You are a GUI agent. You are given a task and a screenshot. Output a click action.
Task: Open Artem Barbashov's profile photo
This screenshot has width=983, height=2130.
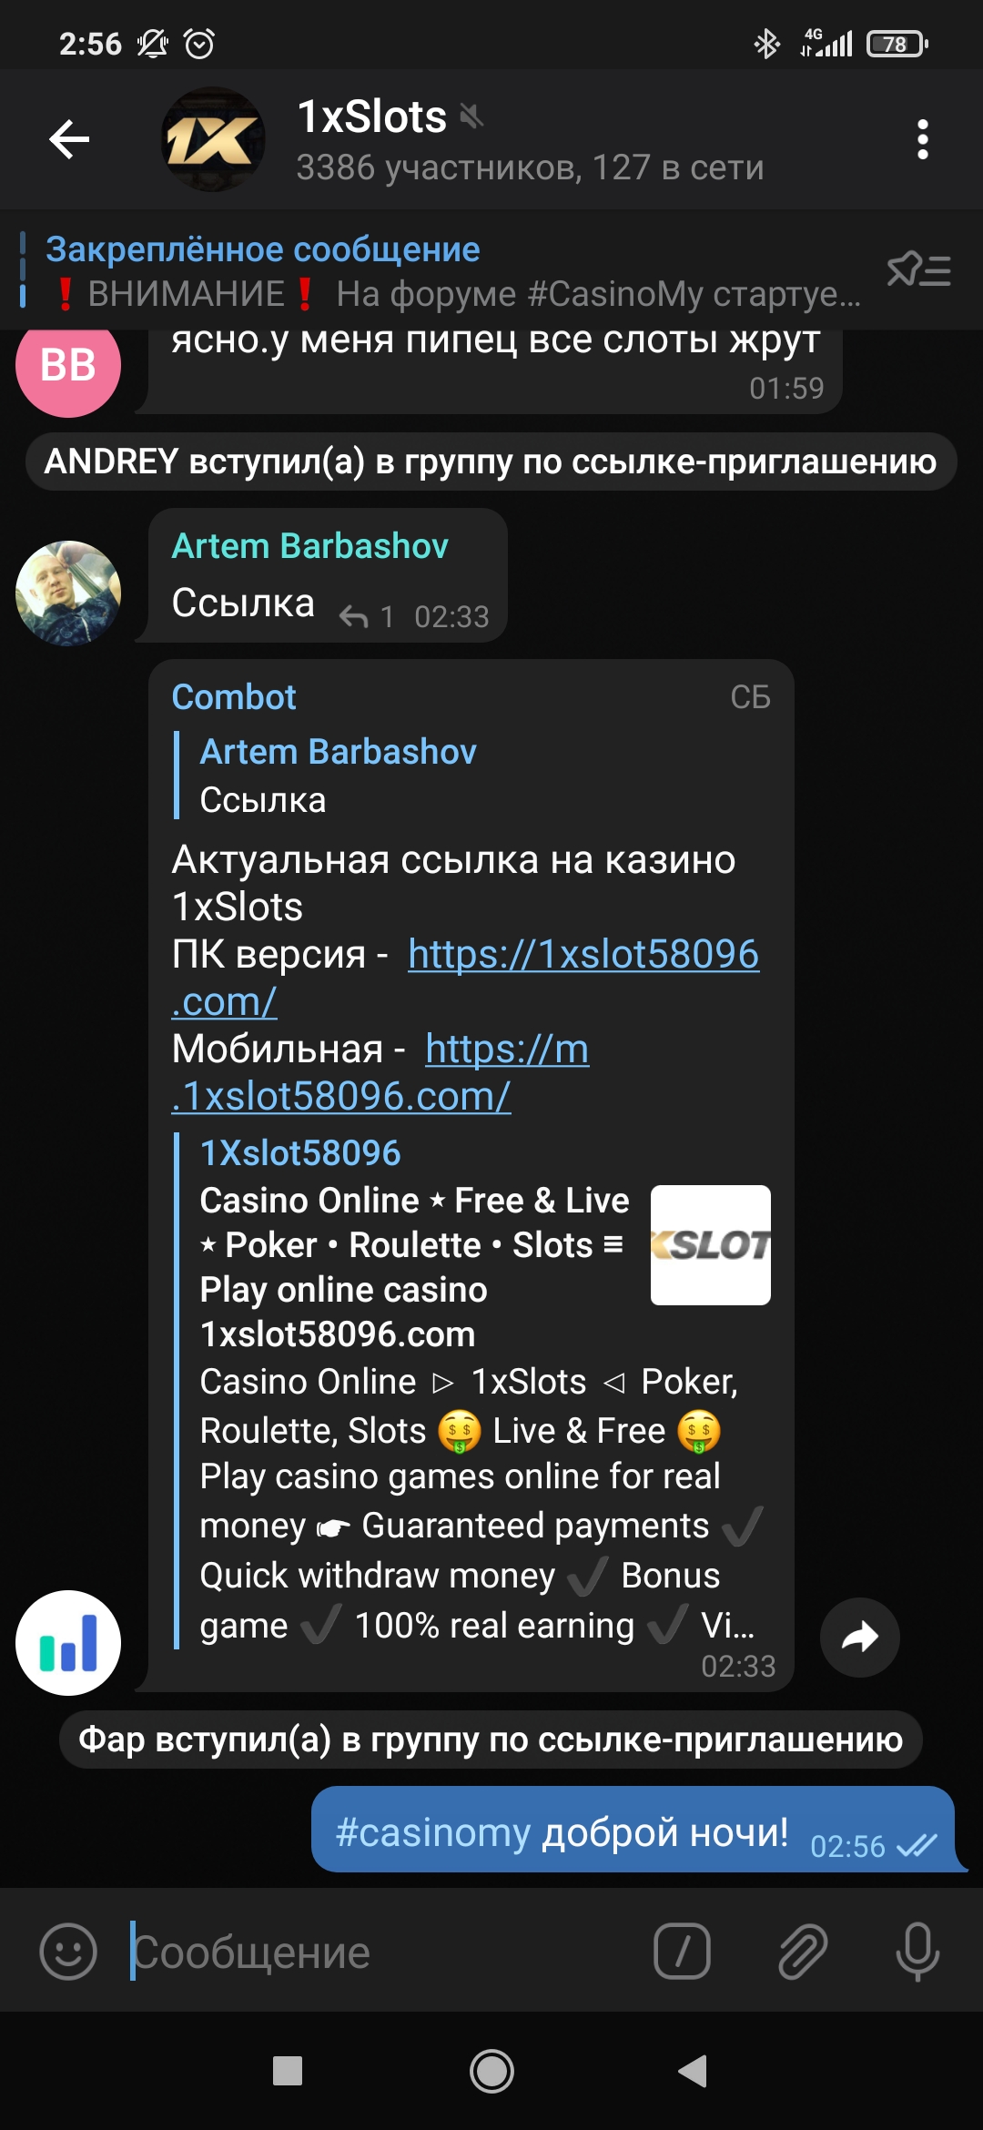tap(68, 593)
